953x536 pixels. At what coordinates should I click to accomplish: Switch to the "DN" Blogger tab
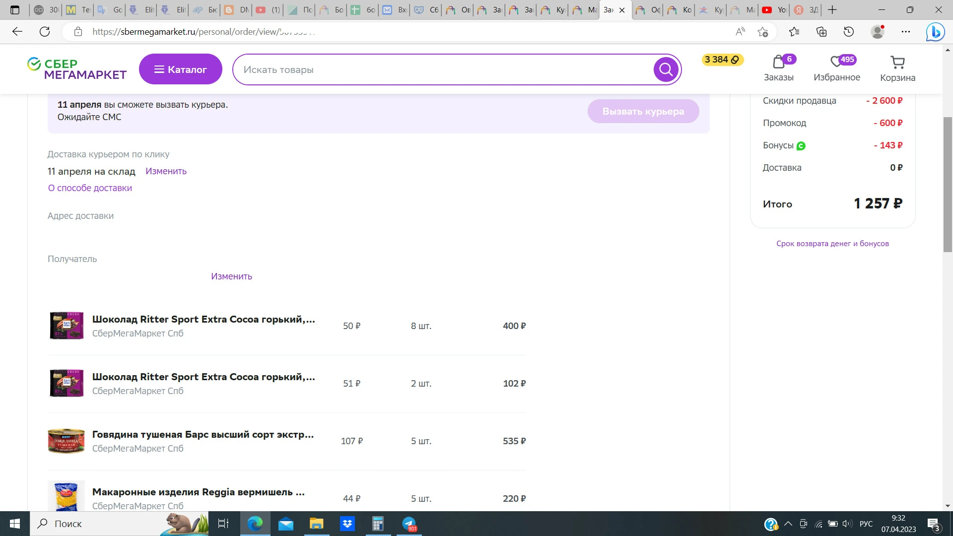(x=236, y=10)
